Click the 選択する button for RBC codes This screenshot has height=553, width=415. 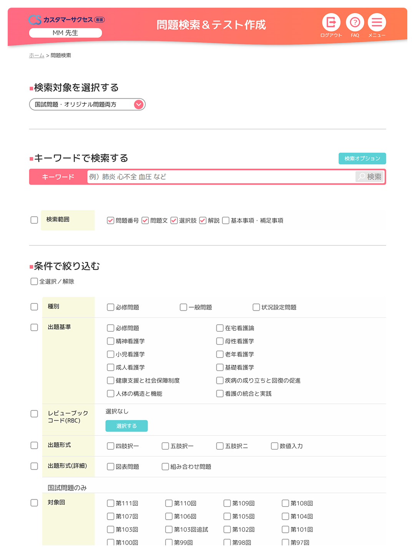point(126,426)
